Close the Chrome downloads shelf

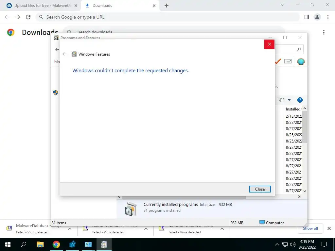click(x=329, y=228)
